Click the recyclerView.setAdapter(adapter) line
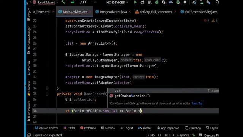 pos(99,83)
